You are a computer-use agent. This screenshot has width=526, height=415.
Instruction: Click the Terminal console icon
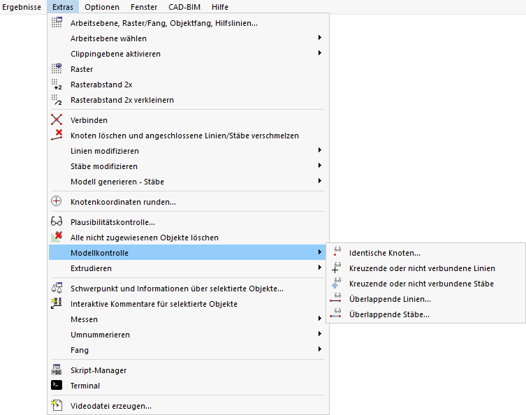pyautogui.click(x=57, y=385)
